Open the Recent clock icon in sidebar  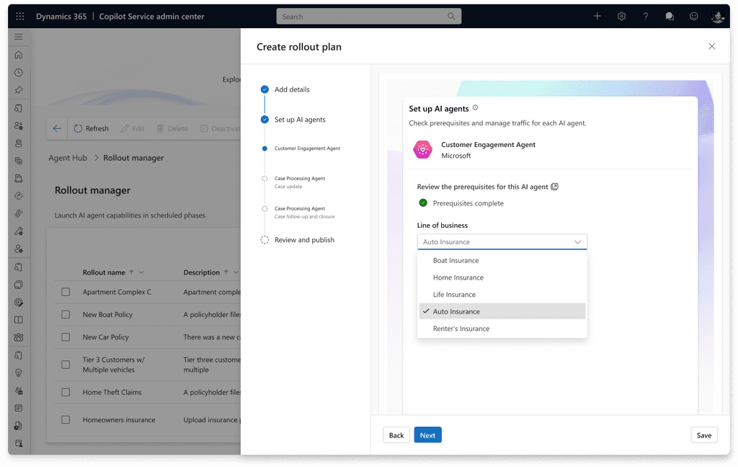click(x=19, y=73)
